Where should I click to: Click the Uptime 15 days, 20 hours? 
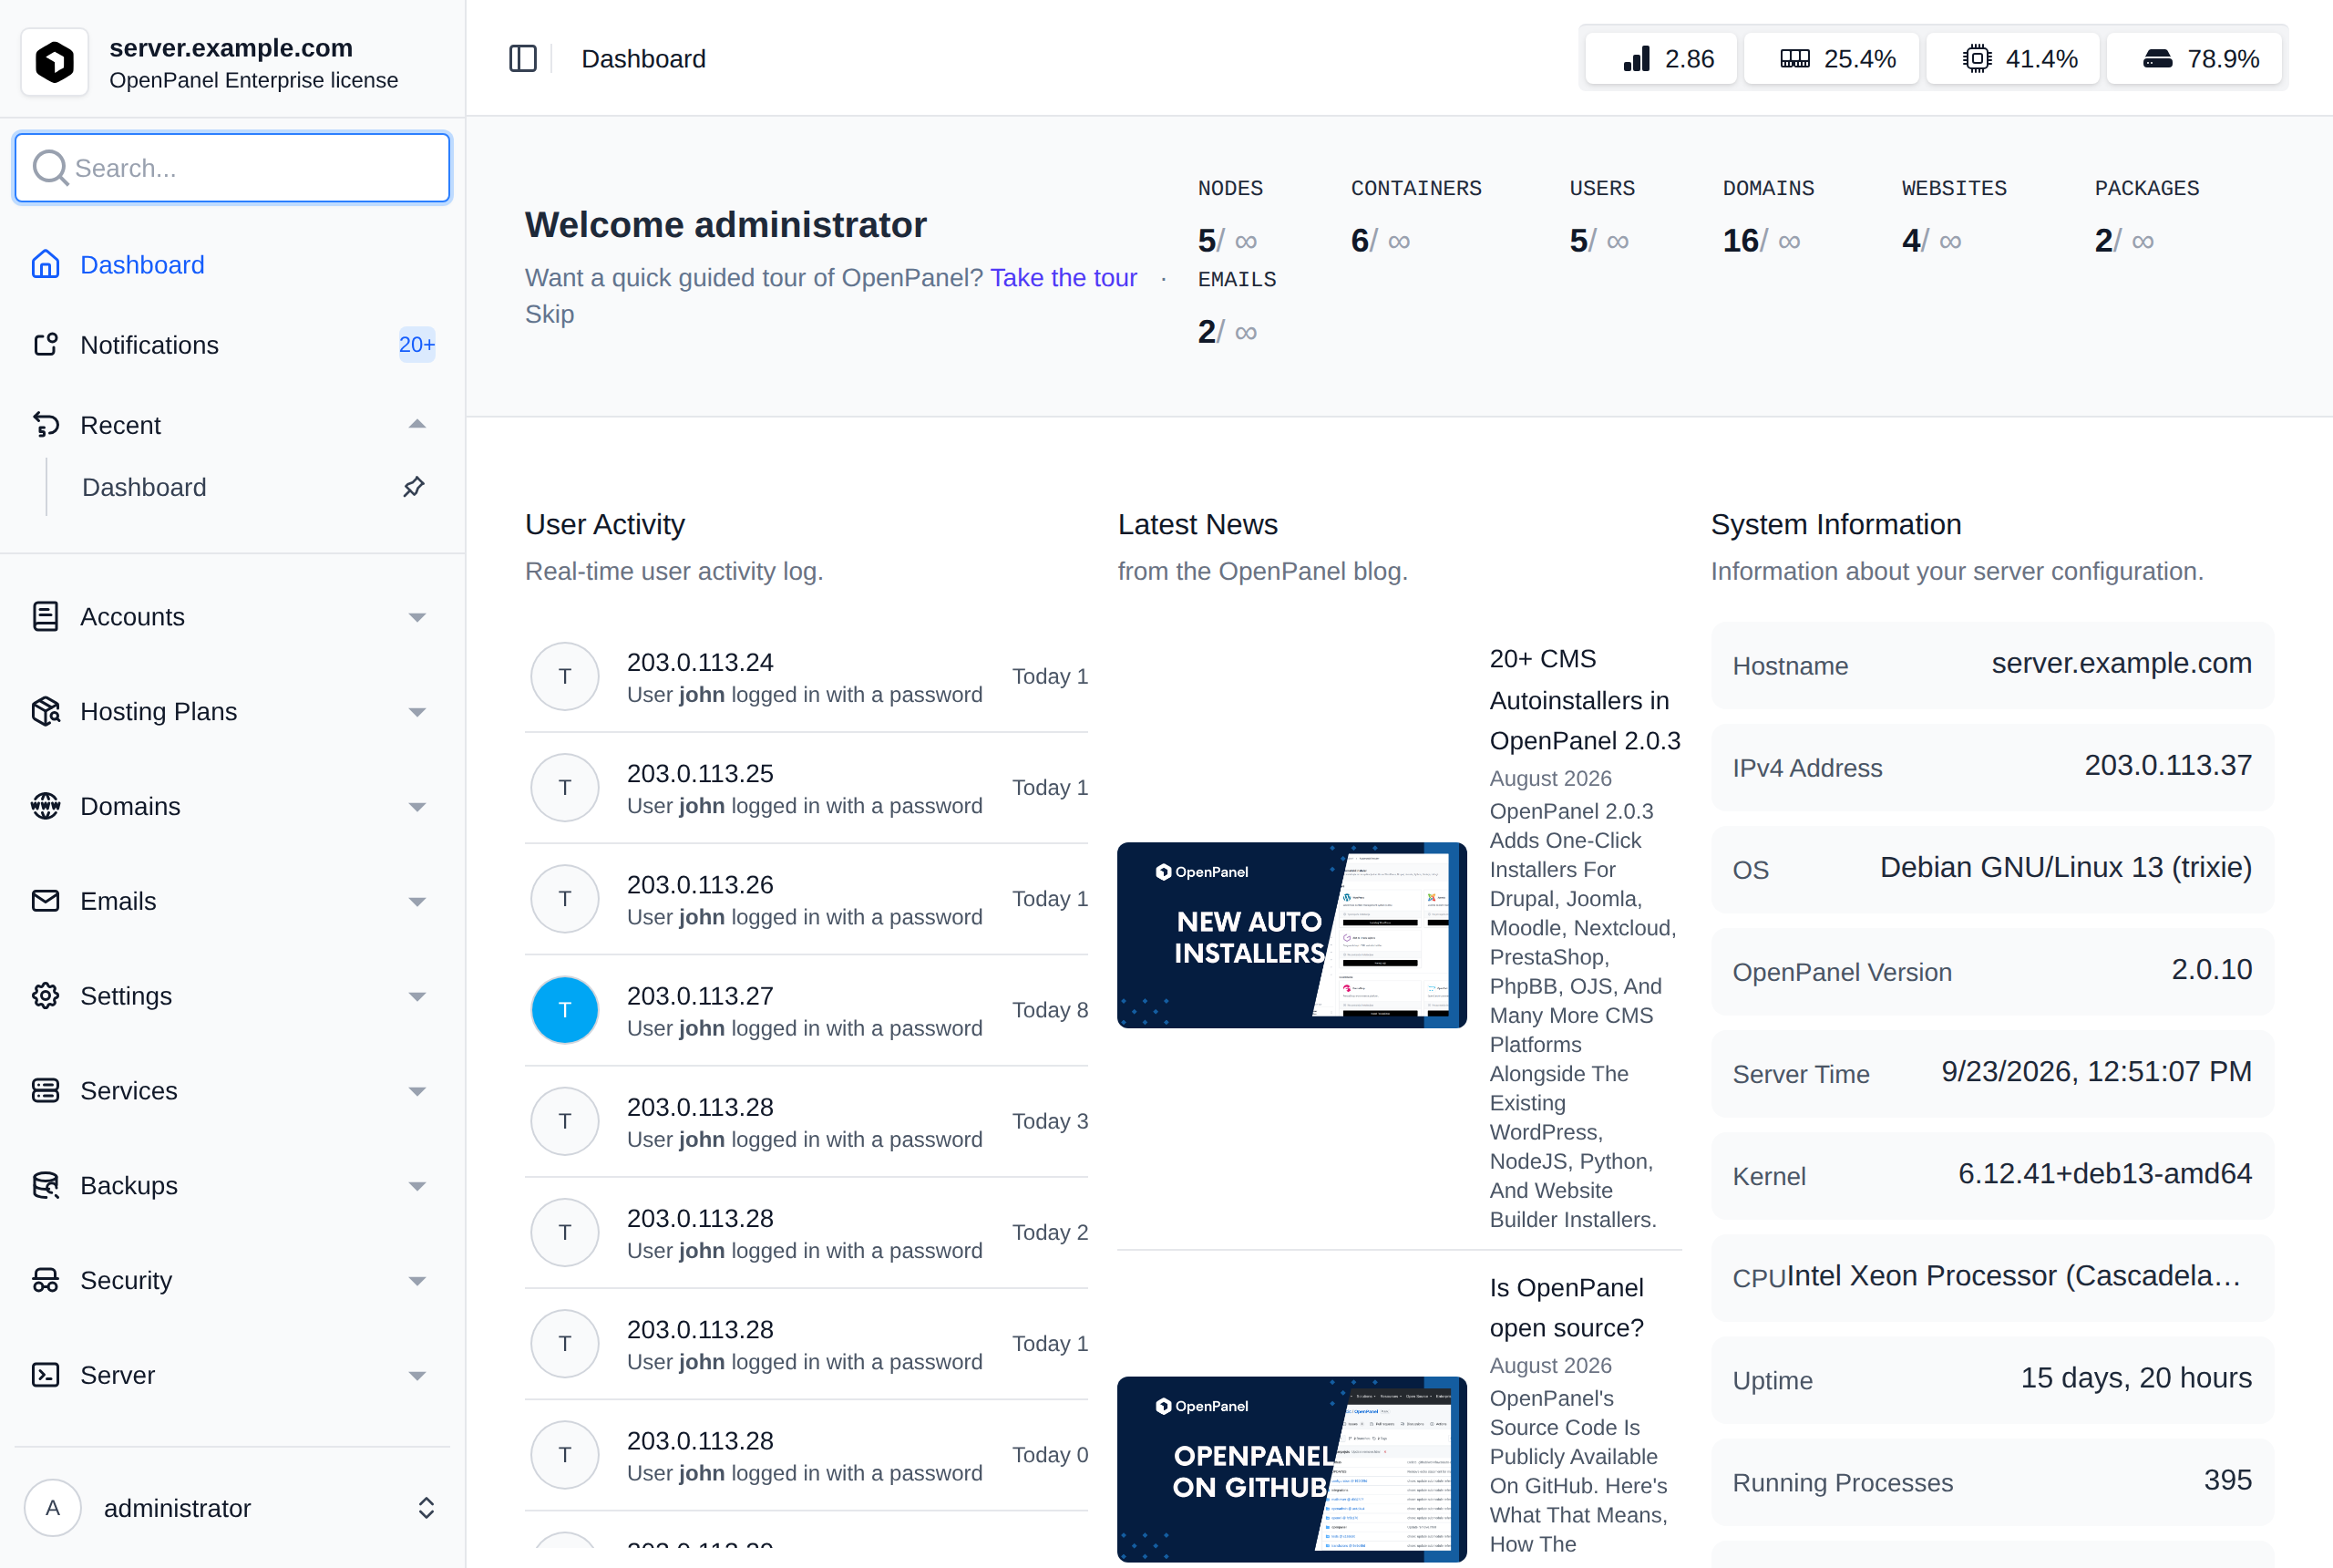(2136, 1378)
